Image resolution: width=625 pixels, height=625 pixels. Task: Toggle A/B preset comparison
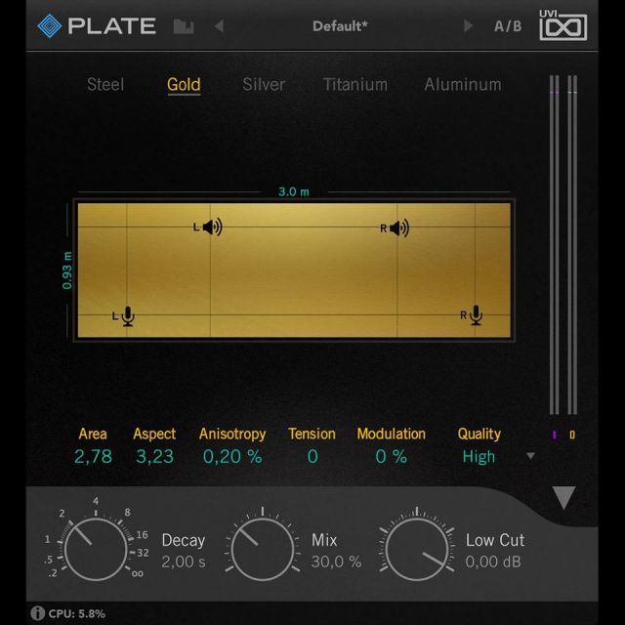click(508, 26)
